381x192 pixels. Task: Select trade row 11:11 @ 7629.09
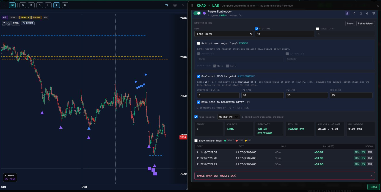point(285,152)
